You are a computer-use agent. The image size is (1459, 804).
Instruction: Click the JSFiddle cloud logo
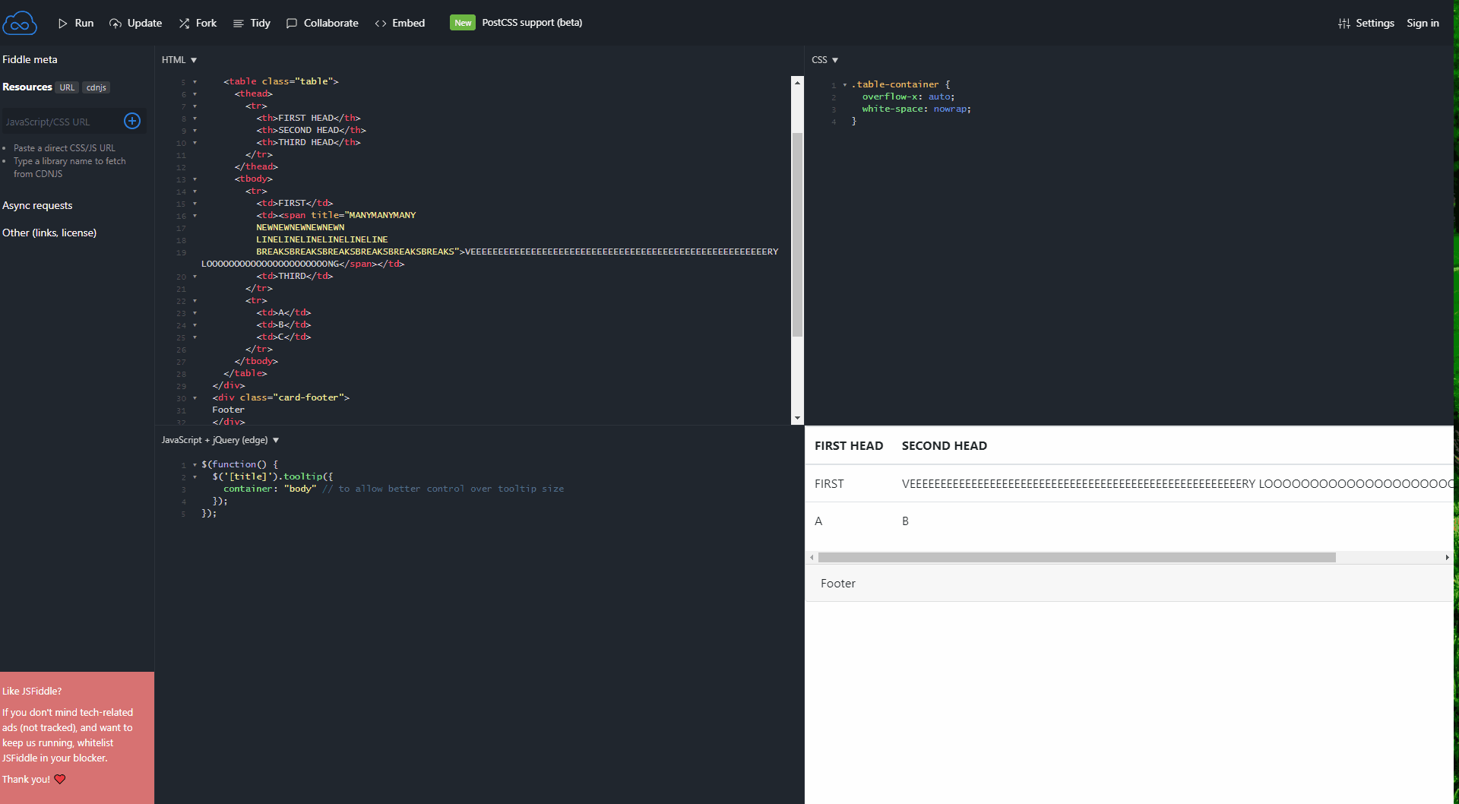[20, 22]
